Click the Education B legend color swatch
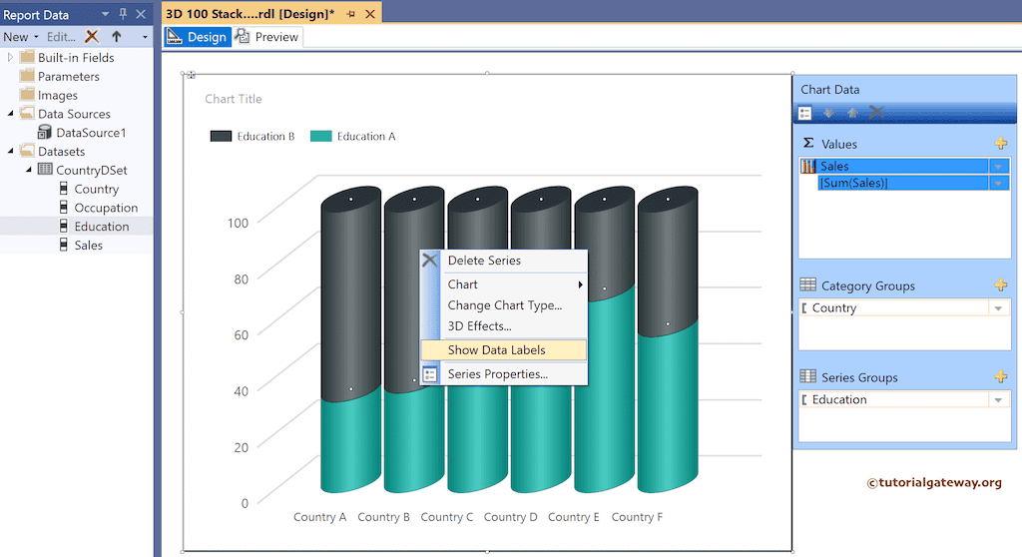 (x=221, y=137)
